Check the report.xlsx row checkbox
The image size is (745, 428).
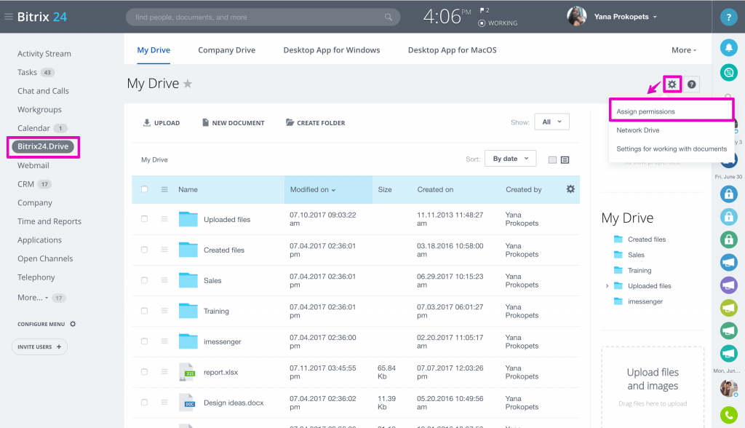coord(145,372)
